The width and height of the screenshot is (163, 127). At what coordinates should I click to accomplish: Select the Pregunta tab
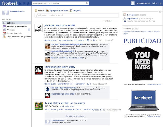pyautogui.click(x=76, y=10)
